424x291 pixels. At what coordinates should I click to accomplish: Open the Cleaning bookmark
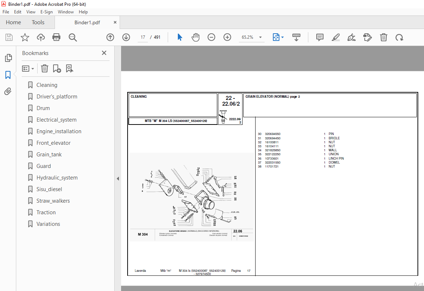47,85
